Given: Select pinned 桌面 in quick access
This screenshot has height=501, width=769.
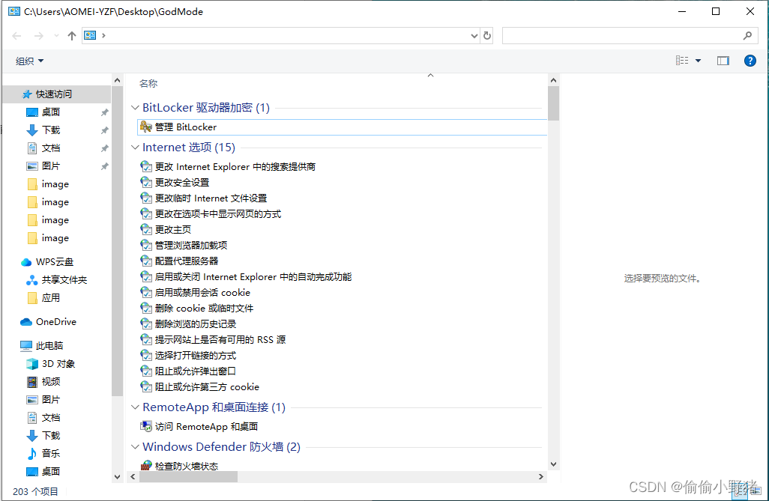Looking at the screenshot, I should click(x=50, y=112).
